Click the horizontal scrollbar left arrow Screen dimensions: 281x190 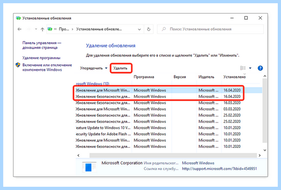tap(78, 155)
